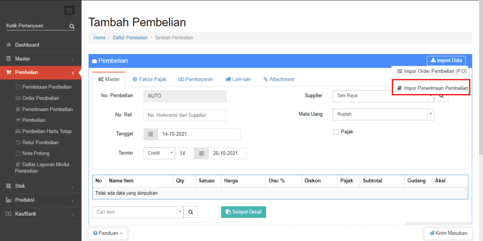
Task: Open Penerimaan Pembelian in sidebar
Action: [x=48, y=109]
